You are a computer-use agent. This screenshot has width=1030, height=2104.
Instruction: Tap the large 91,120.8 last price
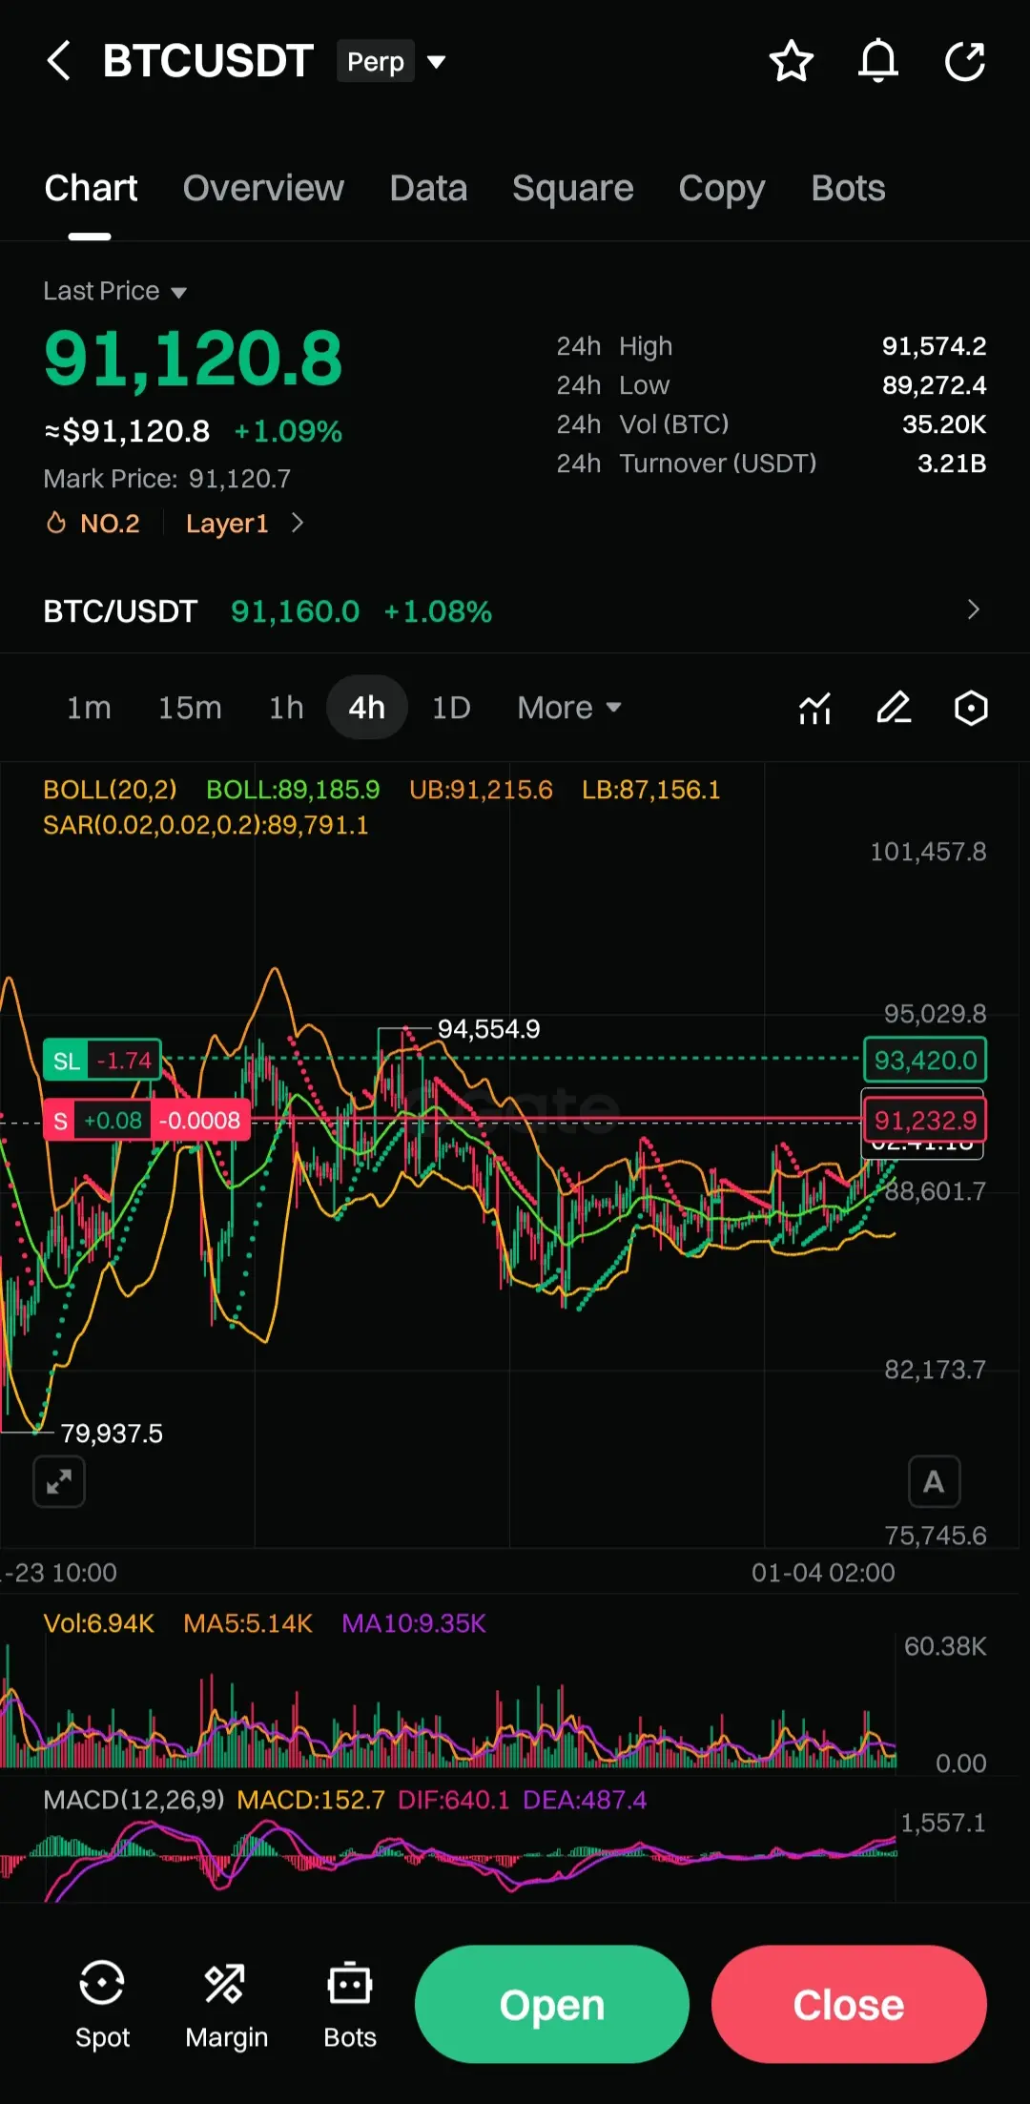click(x=194, y=359)
